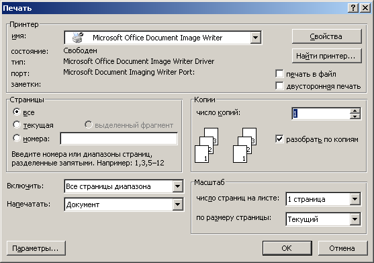Open по размеру страницы dropdown
The width and height of the screenshot is (374, 263).
click(x=355, y=219)
